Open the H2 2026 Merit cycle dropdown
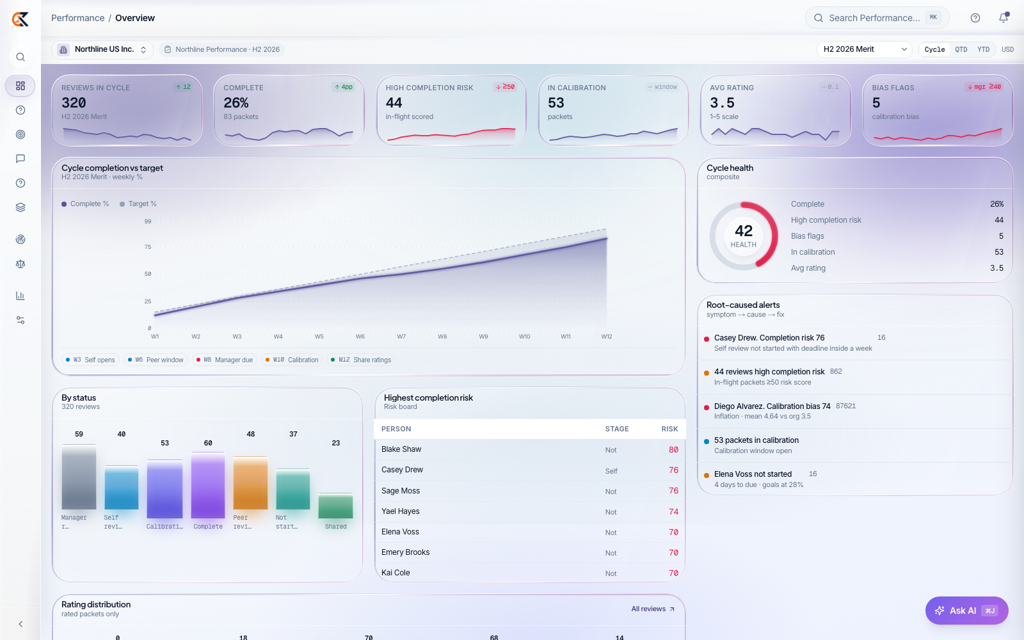Screen dimensions: 1024x640 point(865,49)
